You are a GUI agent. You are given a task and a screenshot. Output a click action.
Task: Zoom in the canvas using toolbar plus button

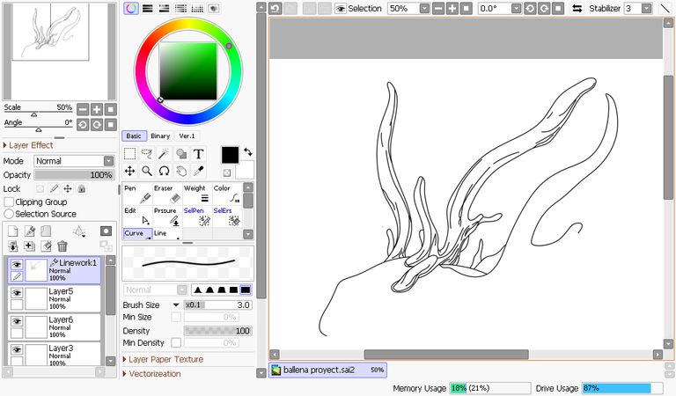pos(452,8)
